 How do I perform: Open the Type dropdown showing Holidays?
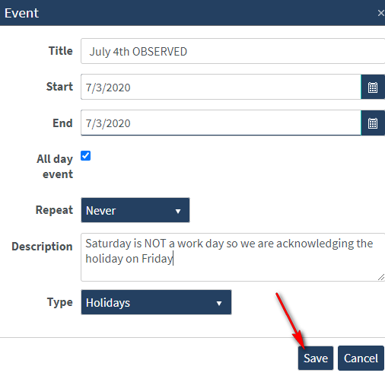156,302
